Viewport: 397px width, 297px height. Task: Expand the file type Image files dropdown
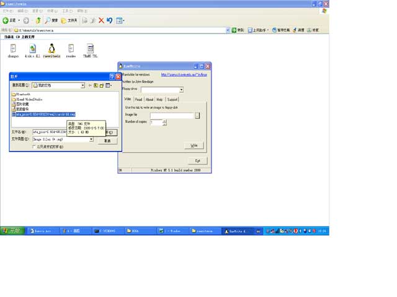91,139
